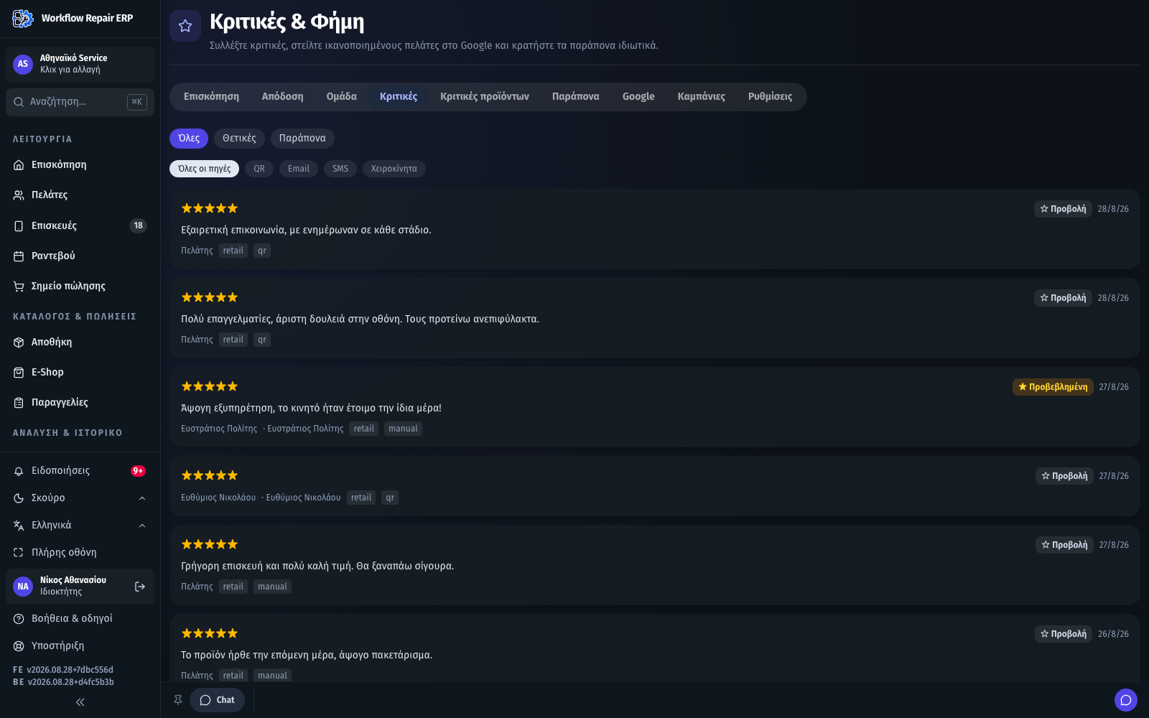Switch to the Google tab
The width and height of the screenshot is (1149, 718).
coord(638,97)
